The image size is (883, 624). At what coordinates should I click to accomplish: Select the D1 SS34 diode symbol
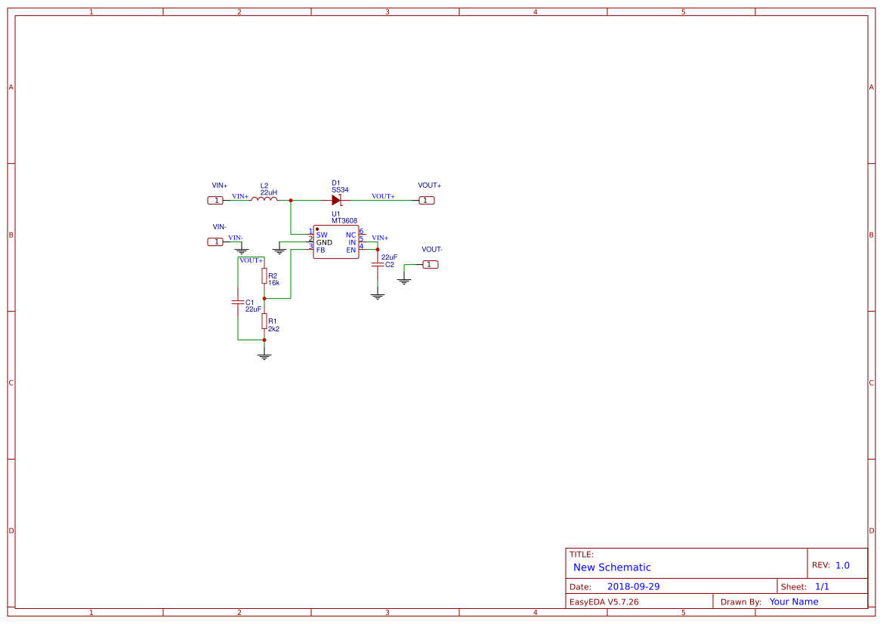(x=336, y=200)
